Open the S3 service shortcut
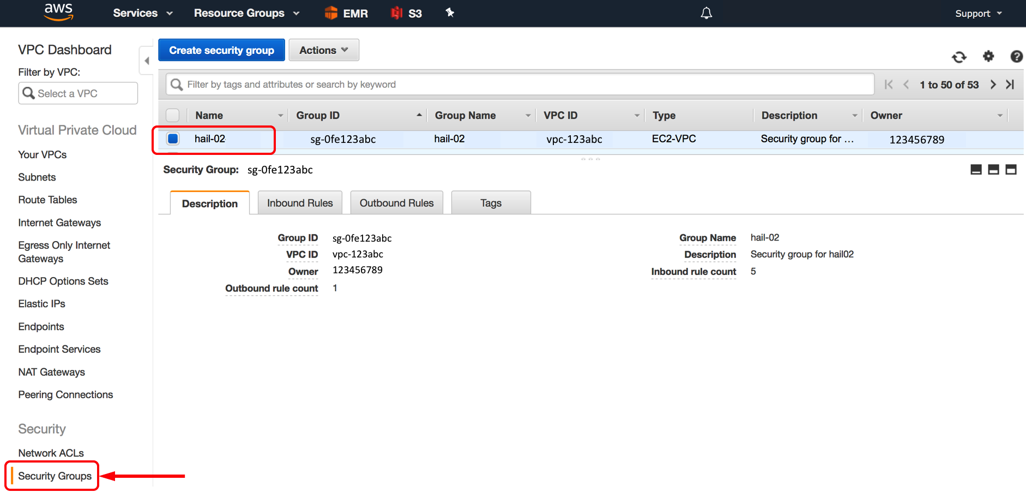The image size is (1026, 492). (407, 13)
